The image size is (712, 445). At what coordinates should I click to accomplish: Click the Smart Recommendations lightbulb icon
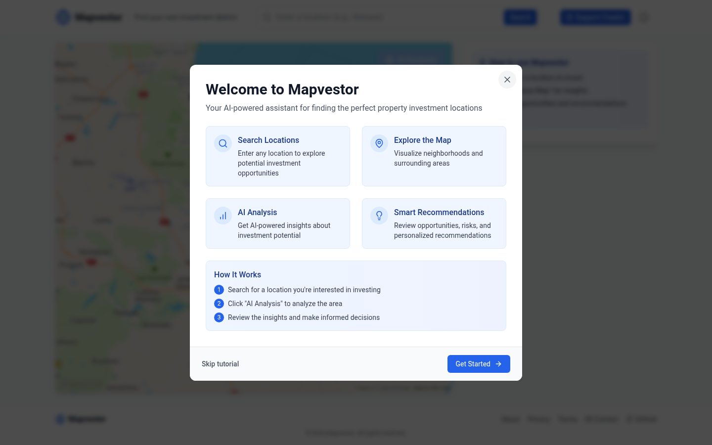(379, 216)
